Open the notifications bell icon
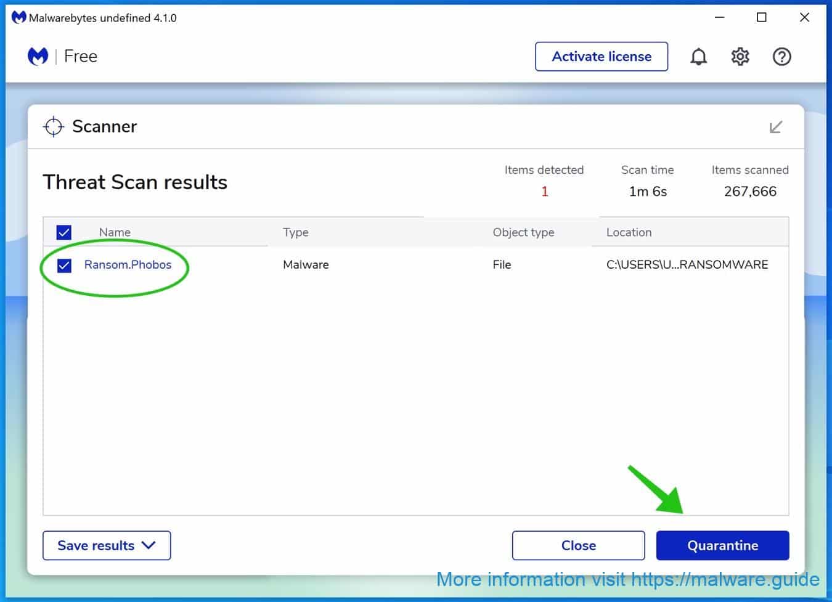This screenshot has width=832, height=602. 698,57
